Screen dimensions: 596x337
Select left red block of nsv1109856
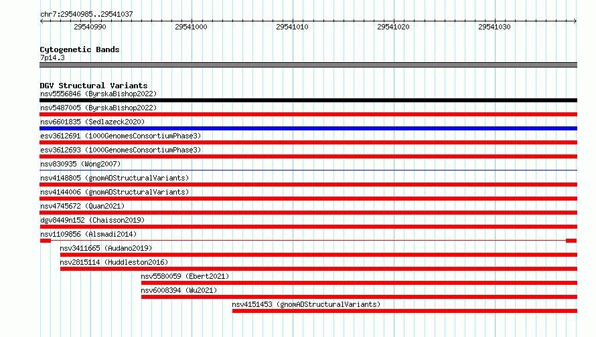(x=46, y=241)
